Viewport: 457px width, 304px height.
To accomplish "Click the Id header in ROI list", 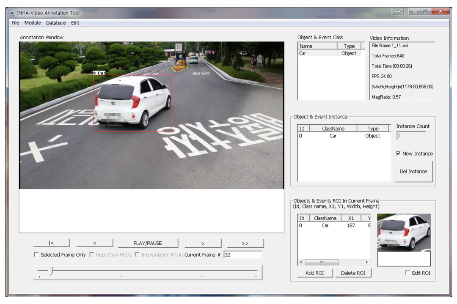I will tap(303, 218).
